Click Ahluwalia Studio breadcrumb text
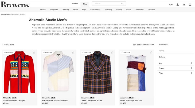 pyautogui.click(x=18, y=14)
